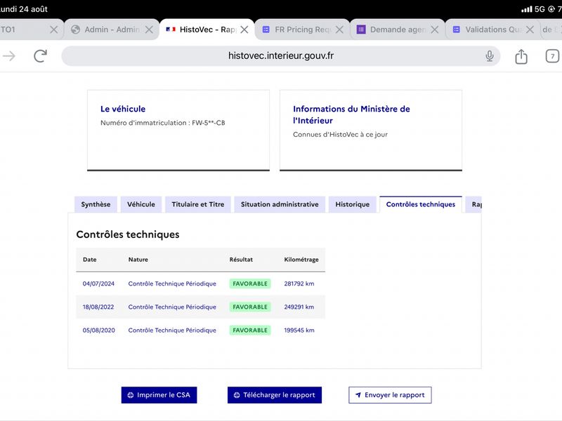Click FAVORABLE badge in 18/08/2022 row
Screen dimensions: 562x421
pos(250,307)
